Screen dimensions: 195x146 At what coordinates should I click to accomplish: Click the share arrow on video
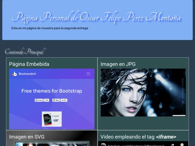pos(173,145)
